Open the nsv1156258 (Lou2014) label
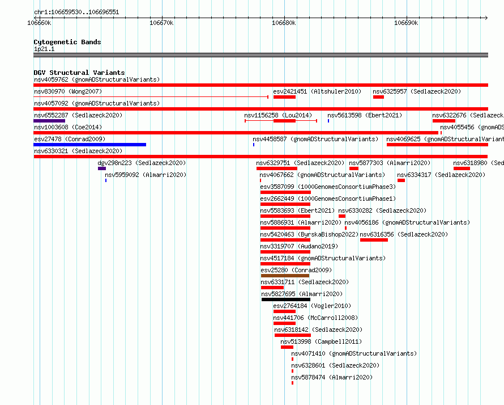The image size is (504, 405). click(278, 115)
